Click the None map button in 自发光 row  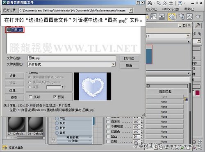click(164, 122)
